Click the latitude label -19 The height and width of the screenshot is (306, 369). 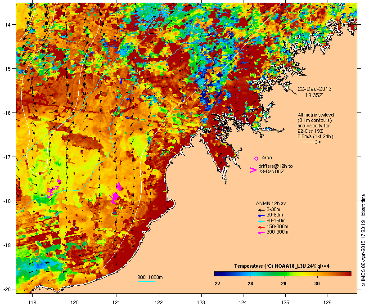(6, 245)
